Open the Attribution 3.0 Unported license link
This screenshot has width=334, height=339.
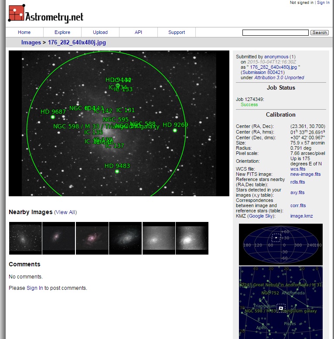pos(279,77)
